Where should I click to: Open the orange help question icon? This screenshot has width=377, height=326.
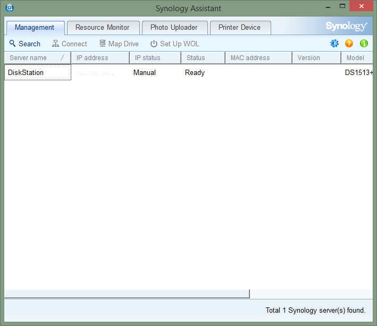click(x=349, y=44)
